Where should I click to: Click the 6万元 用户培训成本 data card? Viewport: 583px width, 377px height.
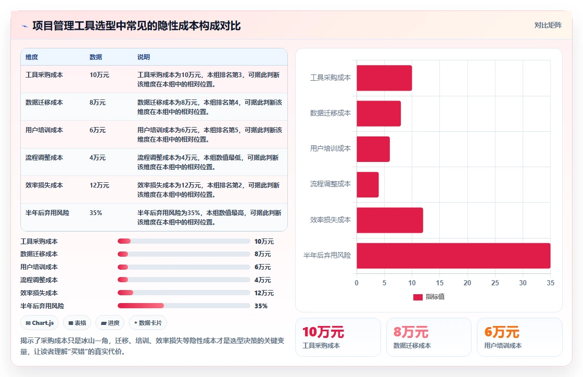pos(519,337)
